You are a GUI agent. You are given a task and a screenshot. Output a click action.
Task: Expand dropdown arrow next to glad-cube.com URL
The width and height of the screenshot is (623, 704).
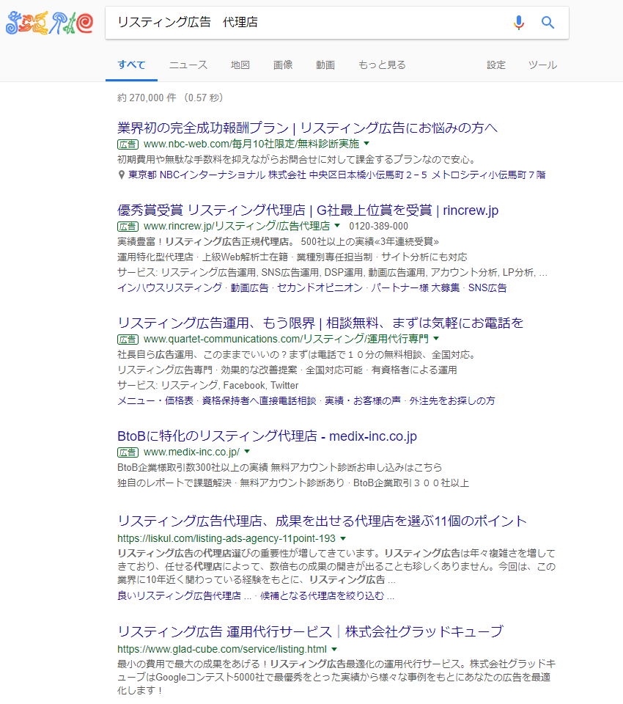(x=334, y=649)
